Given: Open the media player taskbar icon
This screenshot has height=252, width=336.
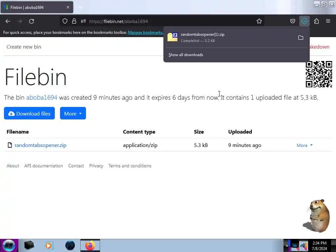Looking at the screenshot, I should tap(49, 245).
